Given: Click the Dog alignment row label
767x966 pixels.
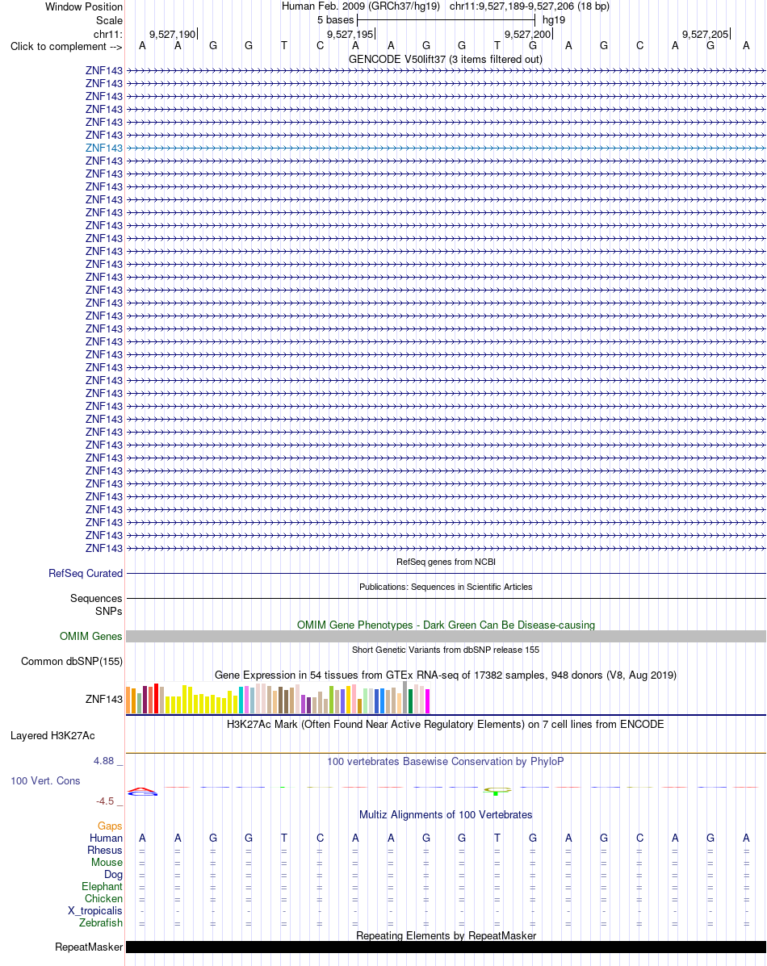Looking at the screenshot, I should [x=114, y=874].
